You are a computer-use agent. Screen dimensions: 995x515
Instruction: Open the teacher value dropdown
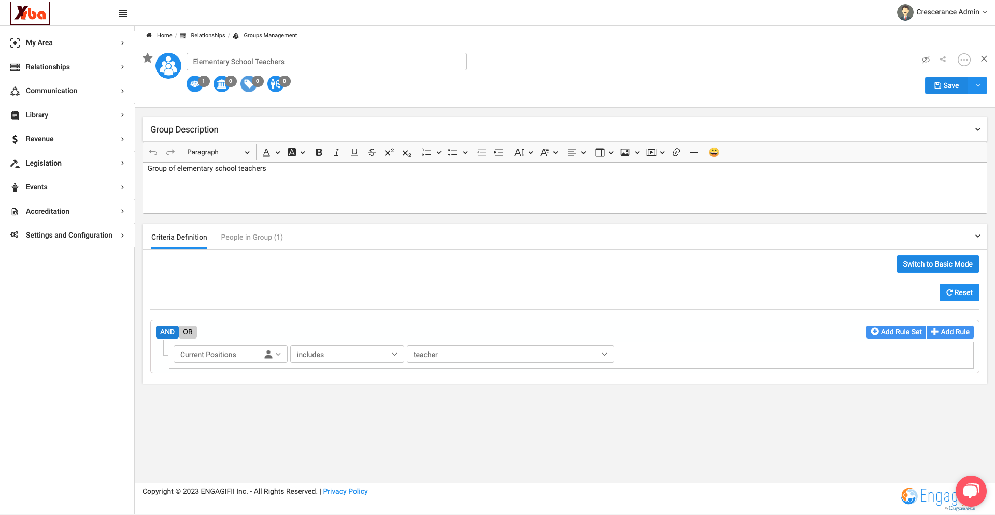click(x=510, y=355)
